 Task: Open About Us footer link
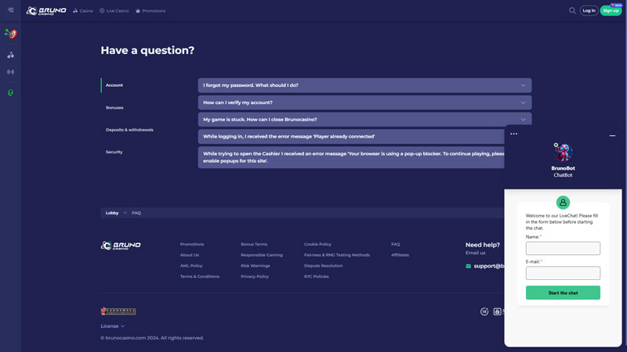point(190,255)
